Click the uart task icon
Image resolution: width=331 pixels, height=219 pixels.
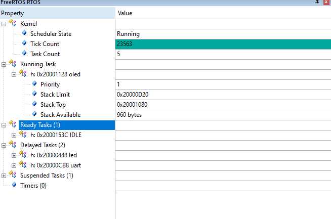pos(23,164)
